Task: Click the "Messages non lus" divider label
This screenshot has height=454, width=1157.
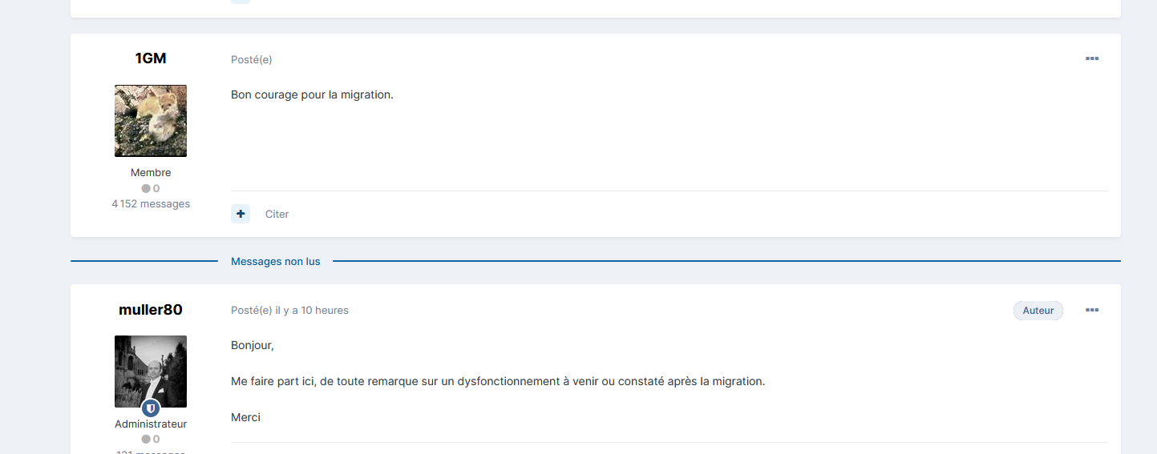Action: point(275,262)
